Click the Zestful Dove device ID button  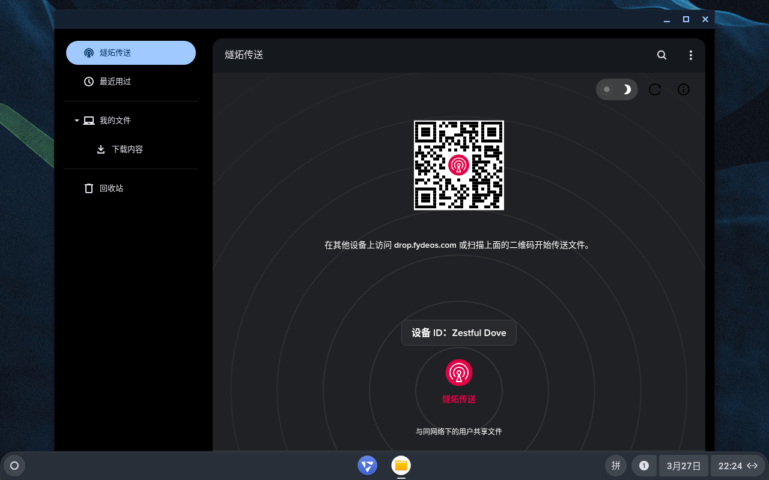(x=459, y=333)
